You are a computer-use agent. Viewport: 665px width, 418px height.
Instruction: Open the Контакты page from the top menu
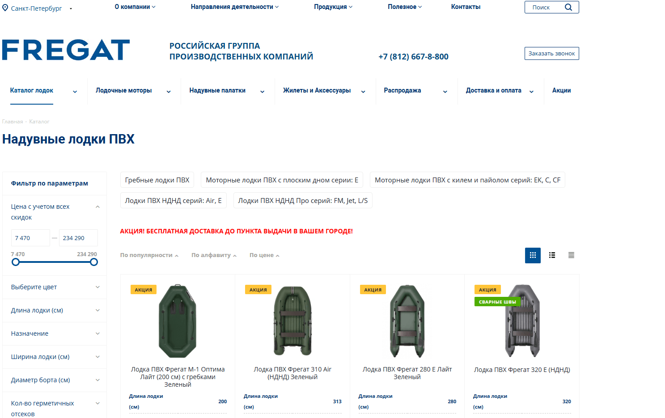click(x=466, y=7)
